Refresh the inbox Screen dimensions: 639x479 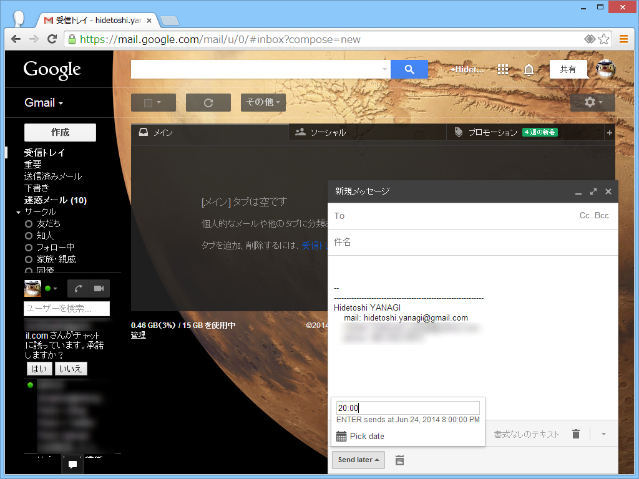coord(208,102)
